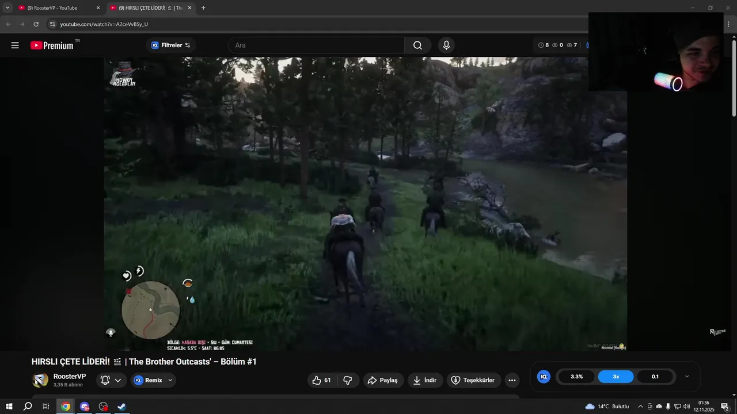Open Teşekkürler super thanks button

click(473, 380)
